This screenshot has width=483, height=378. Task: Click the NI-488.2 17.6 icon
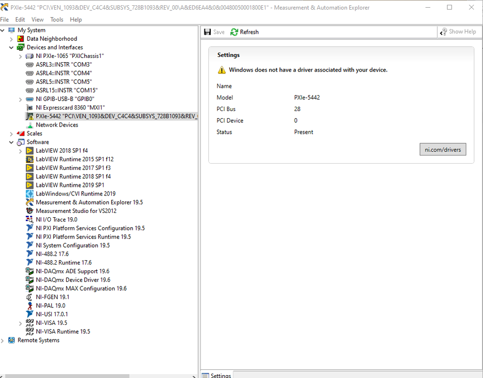coord(29,254)
